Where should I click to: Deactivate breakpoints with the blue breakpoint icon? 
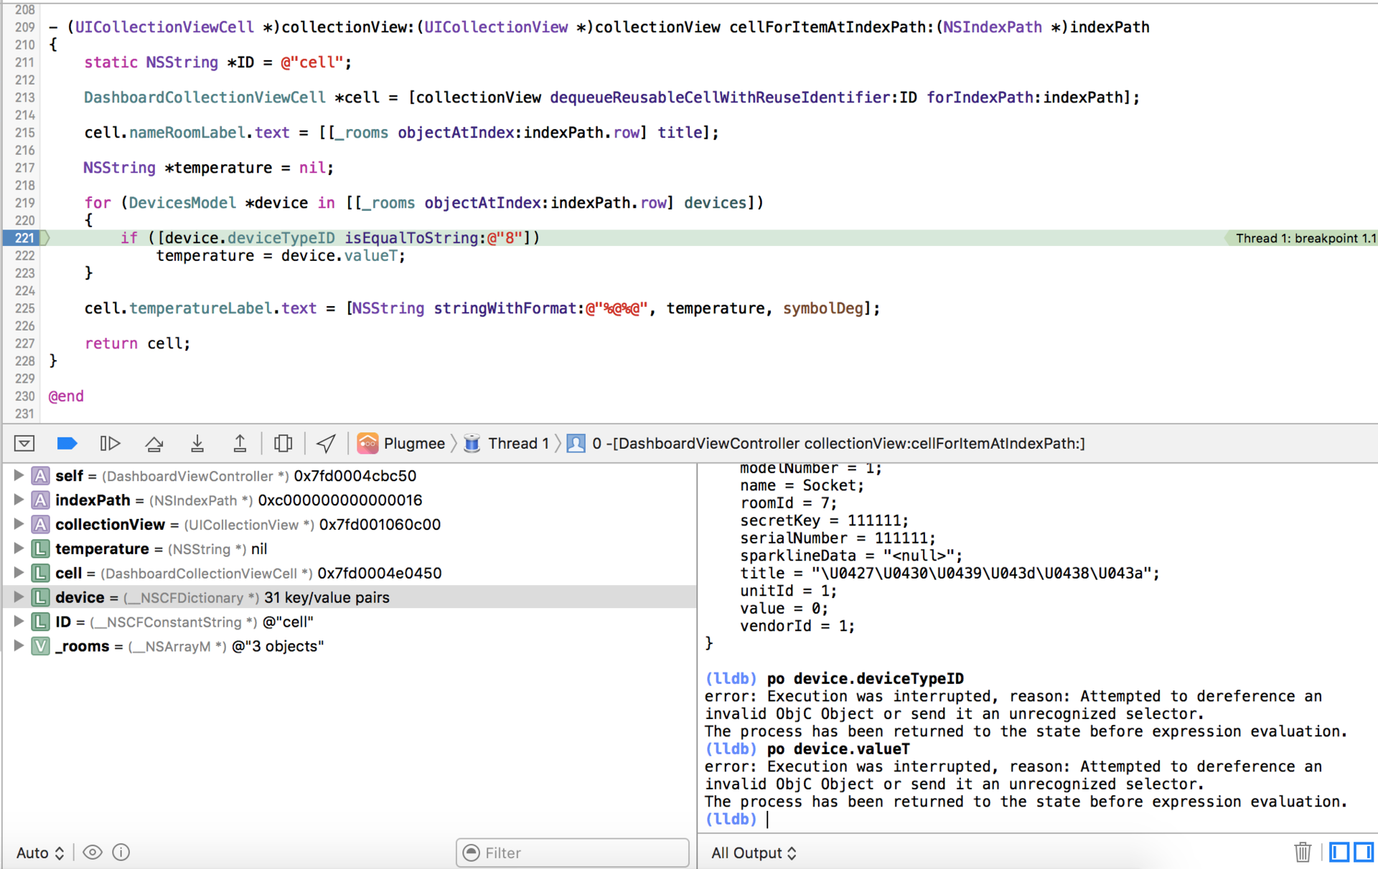67,443
